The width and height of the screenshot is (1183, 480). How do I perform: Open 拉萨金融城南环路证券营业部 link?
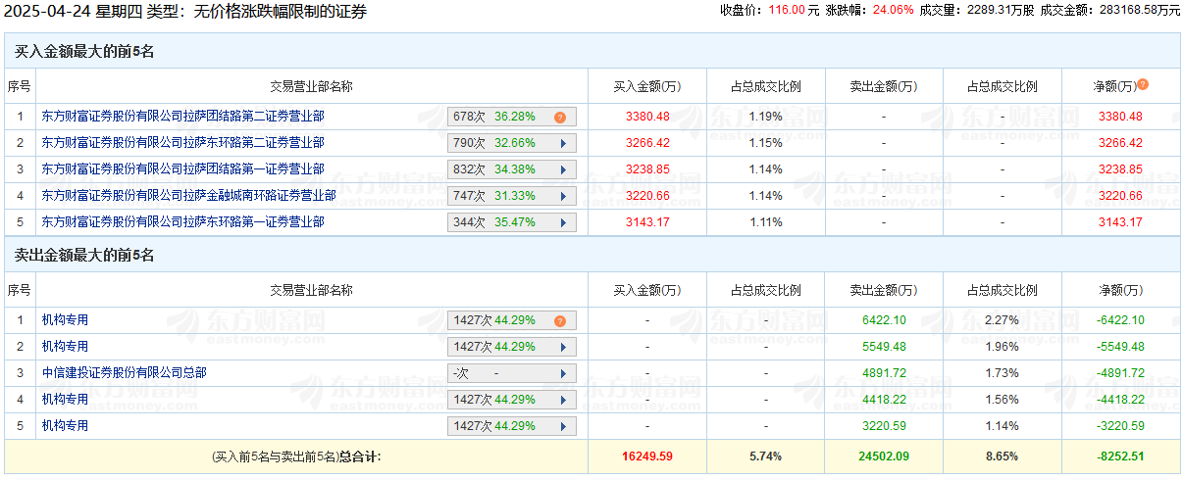tap(188, 196)
